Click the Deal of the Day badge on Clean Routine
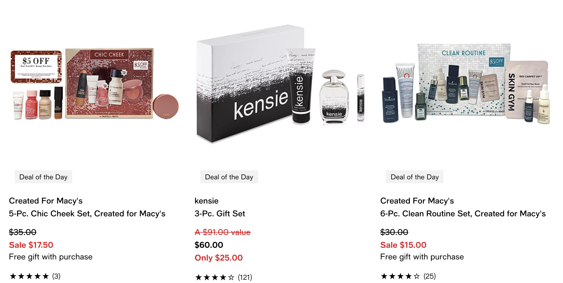This screenshot has width=563, height=283. pyautogui.click(x=415, y=177)
